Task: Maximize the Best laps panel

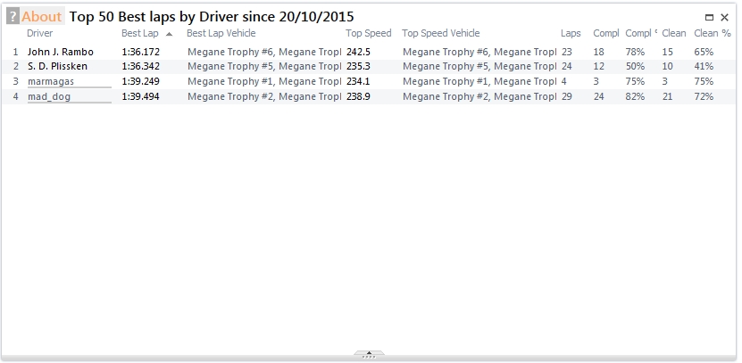Action: (x=709, y=18)
